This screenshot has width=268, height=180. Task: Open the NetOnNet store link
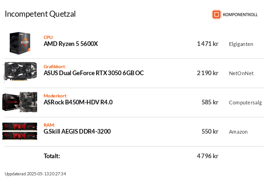point(241,73)
